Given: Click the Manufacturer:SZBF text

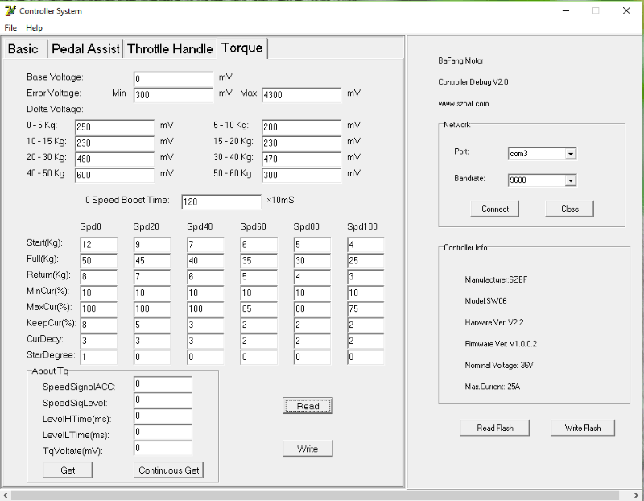Looking at the screenshot, I should pyautogui.click(x=496, y=279).
